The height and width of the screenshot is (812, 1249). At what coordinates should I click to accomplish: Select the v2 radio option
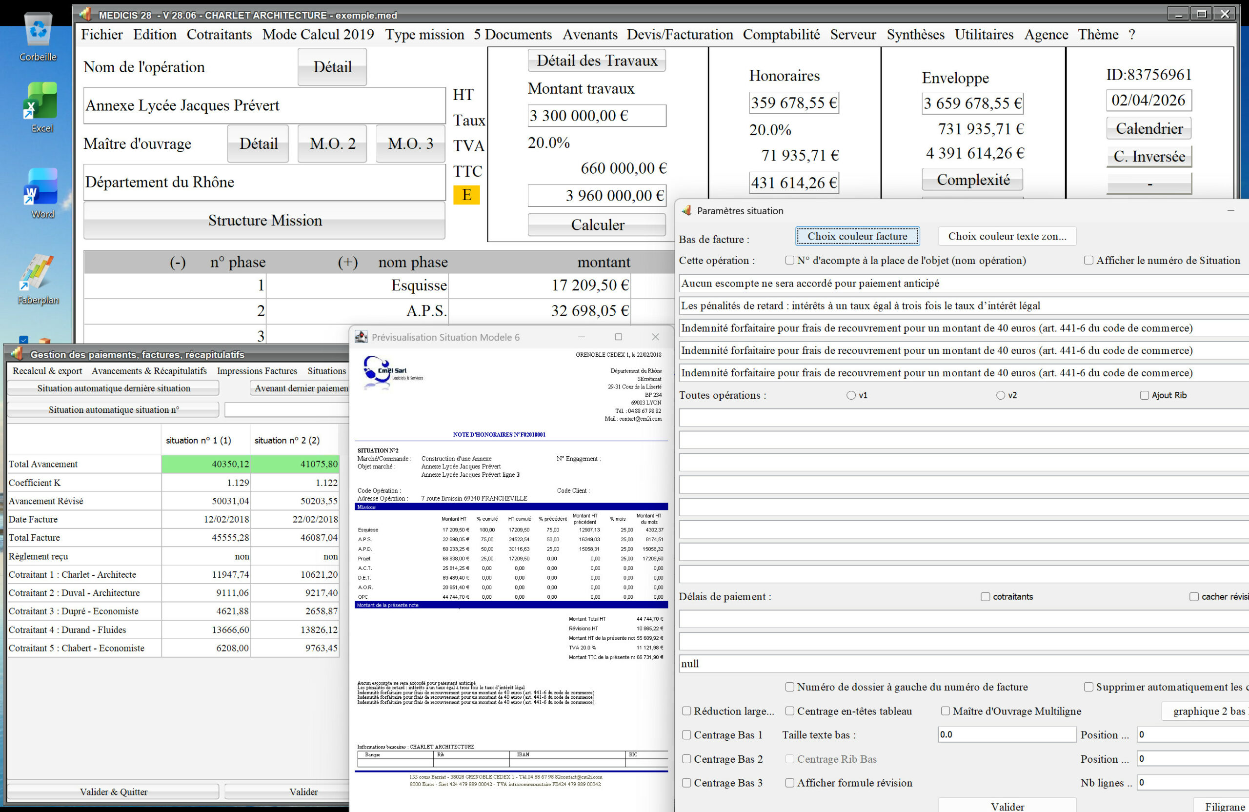point(1000,395)
